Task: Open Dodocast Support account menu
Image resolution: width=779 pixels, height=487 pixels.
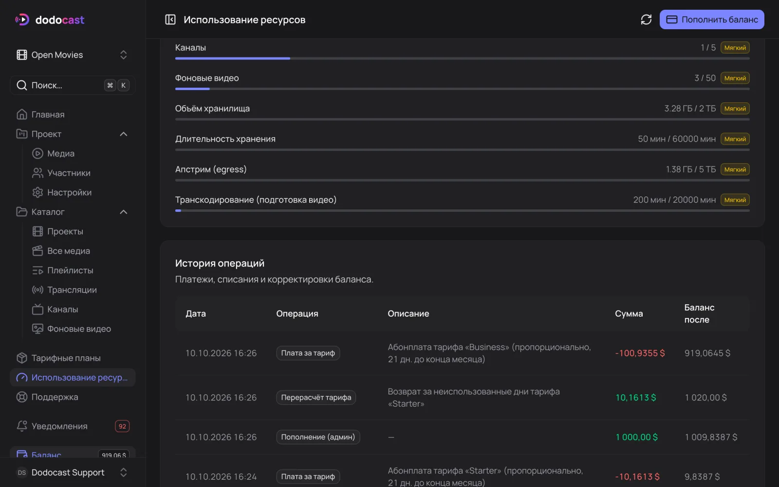Action: 73,472
